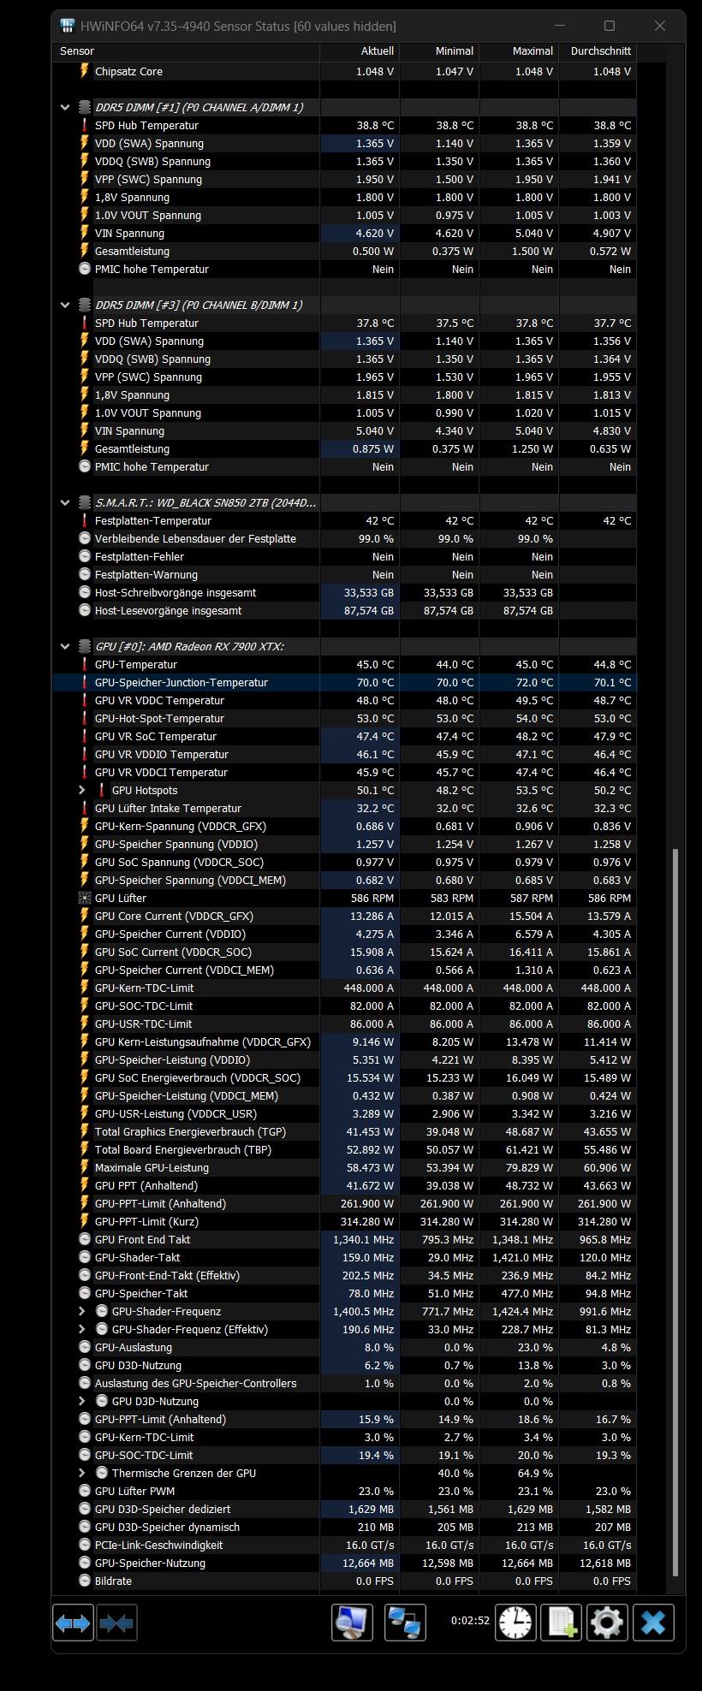Select GPU Lüfter PWM row
Viewport: 702px width, 1691px height.
tap(344, 1492)
